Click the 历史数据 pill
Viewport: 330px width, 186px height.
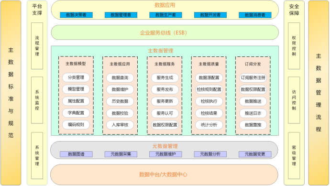pyautogui.click(x=120, y=101)
